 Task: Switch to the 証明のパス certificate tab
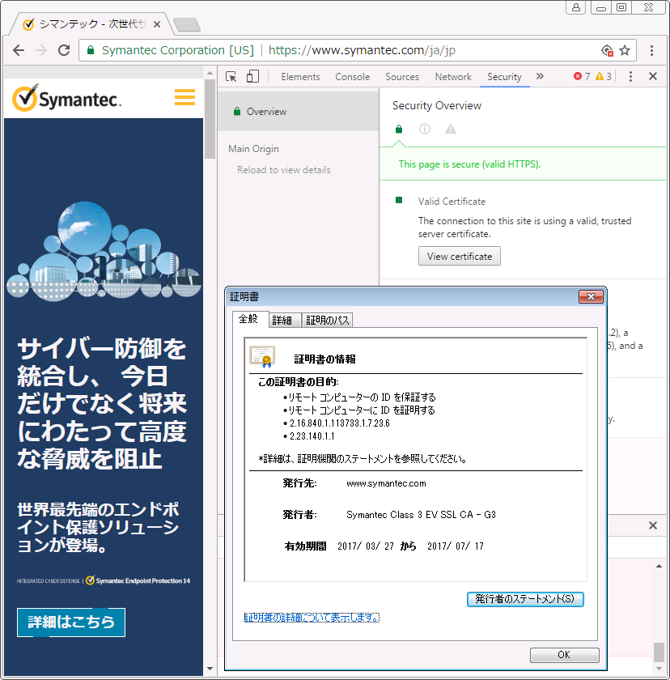pos(327,319)
